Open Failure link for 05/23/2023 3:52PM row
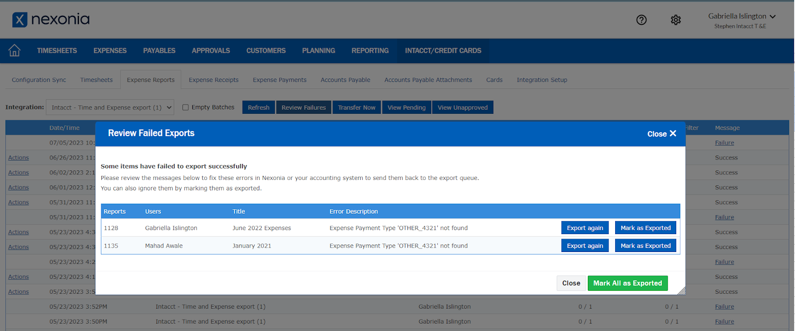The height and width of the screenshot is (331, 795). click(x=724, y=307)
